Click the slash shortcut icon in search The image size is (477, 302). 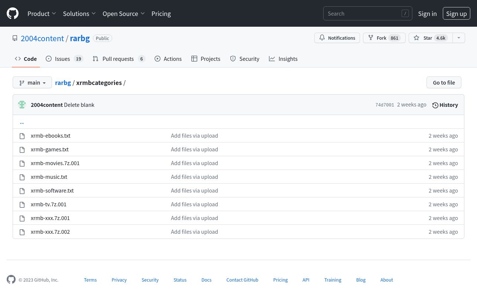point(405,13)
